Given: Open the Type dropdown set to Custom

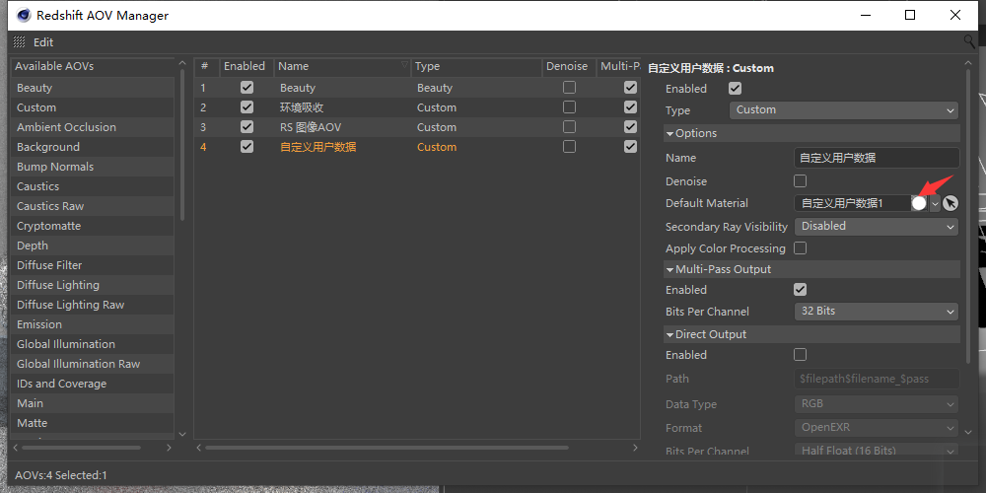Looking at the screenshot, I should click(x=844, y=110).
